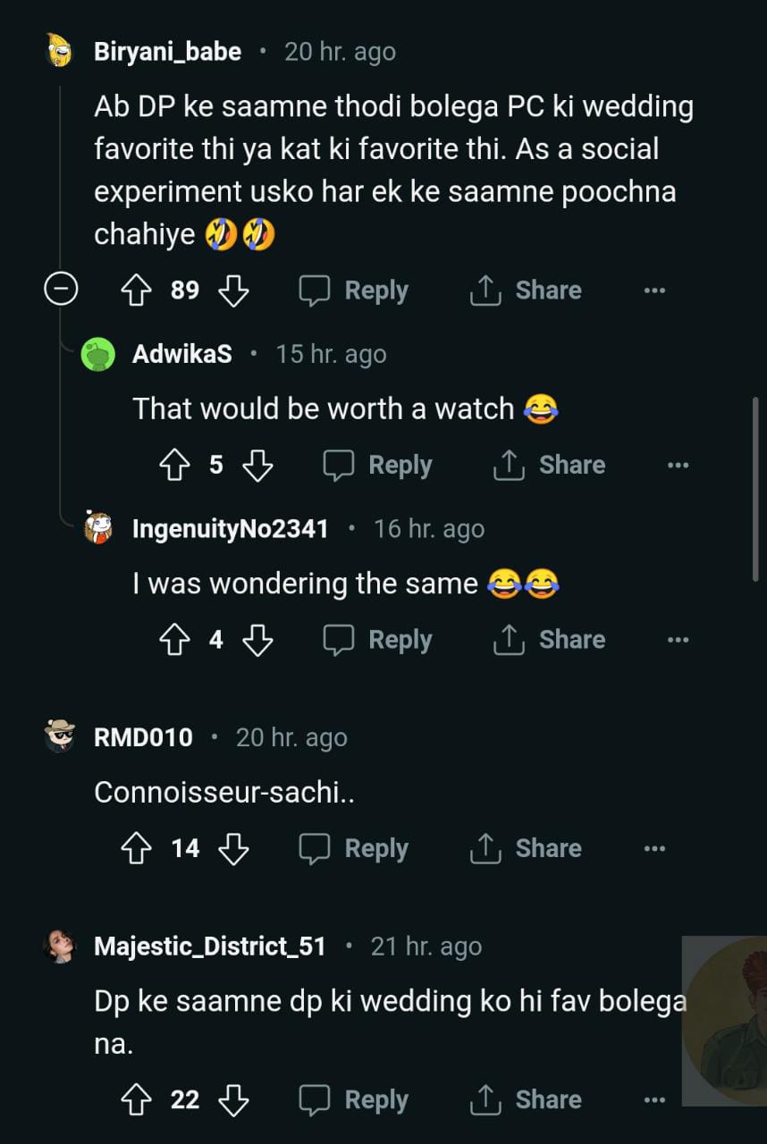This screenshot has height=1144, width=767.
Task: Downvote Majestic_District_51's comment
Action: coord(233,1100)
